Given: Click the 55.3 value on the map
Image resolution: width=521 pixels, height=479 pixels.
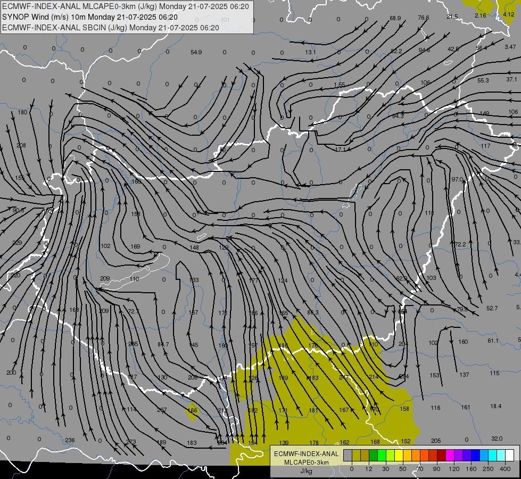Looking at the screenshot, I should tap(483, 80).
